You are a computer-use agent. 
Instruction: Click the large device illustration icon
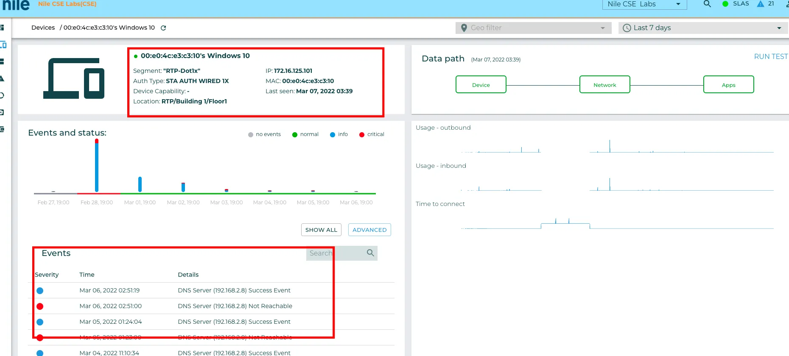click(74, 78)
